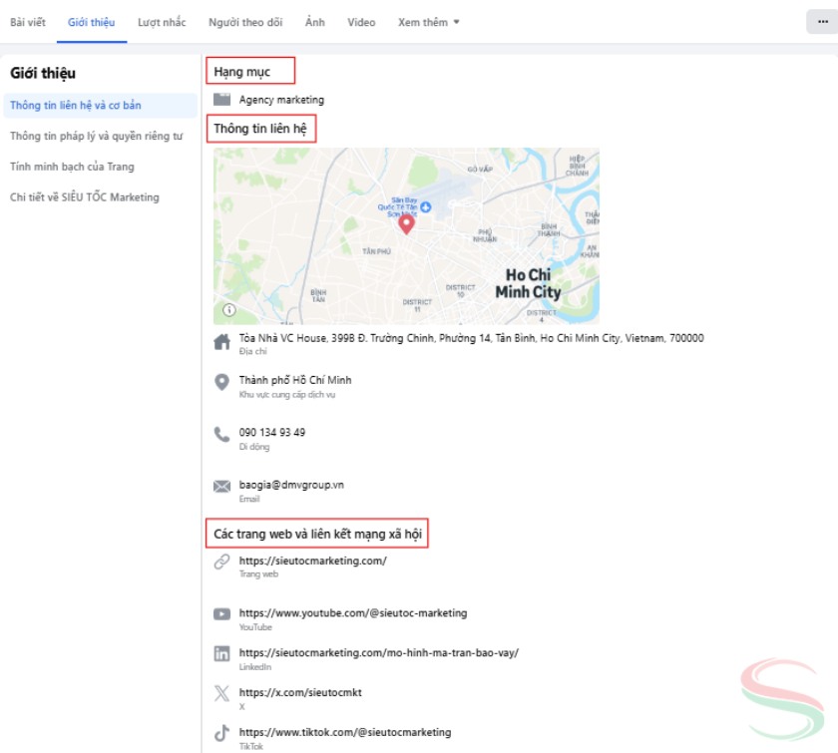
Task: Click the phone icon next to 090 134 93 49
Action: tap(223, 434)
